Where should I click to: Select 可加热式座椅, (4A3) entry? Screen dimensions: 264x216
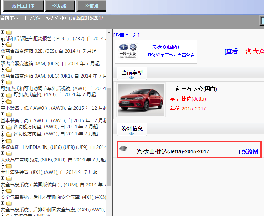[55, 94]
